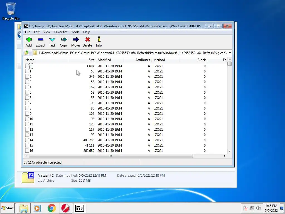The height and width of the screenshot is (214, 285).
Task: Select file named 15
Action: (x=31, y=145)
